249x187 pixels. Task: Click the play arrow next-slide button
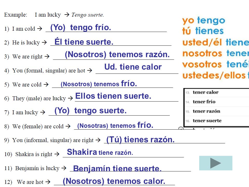coord(216,163)
